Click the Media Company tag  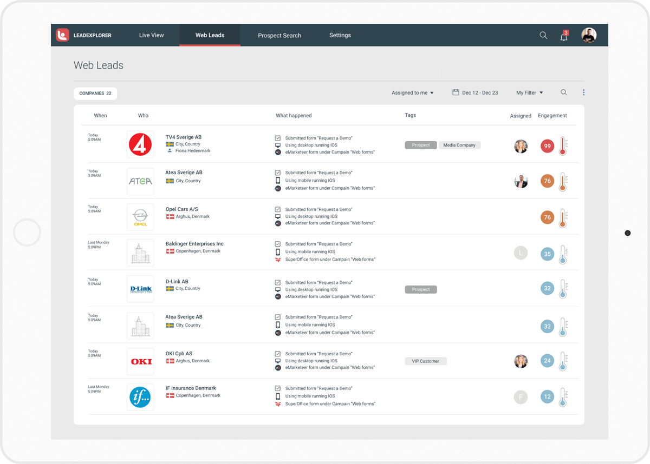tap(459, 145)
